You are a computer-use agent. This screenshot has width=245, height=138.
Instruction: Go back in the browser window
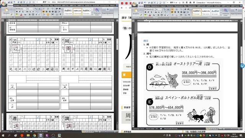coord(122,8)
